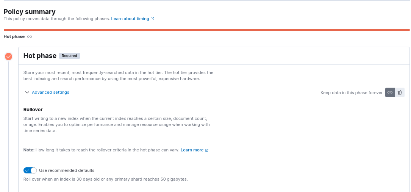Image resolution: width=411 pixels, height=192 pixels.
Task: Click the external icon after Learn more
Action: (x=207, y=150)
